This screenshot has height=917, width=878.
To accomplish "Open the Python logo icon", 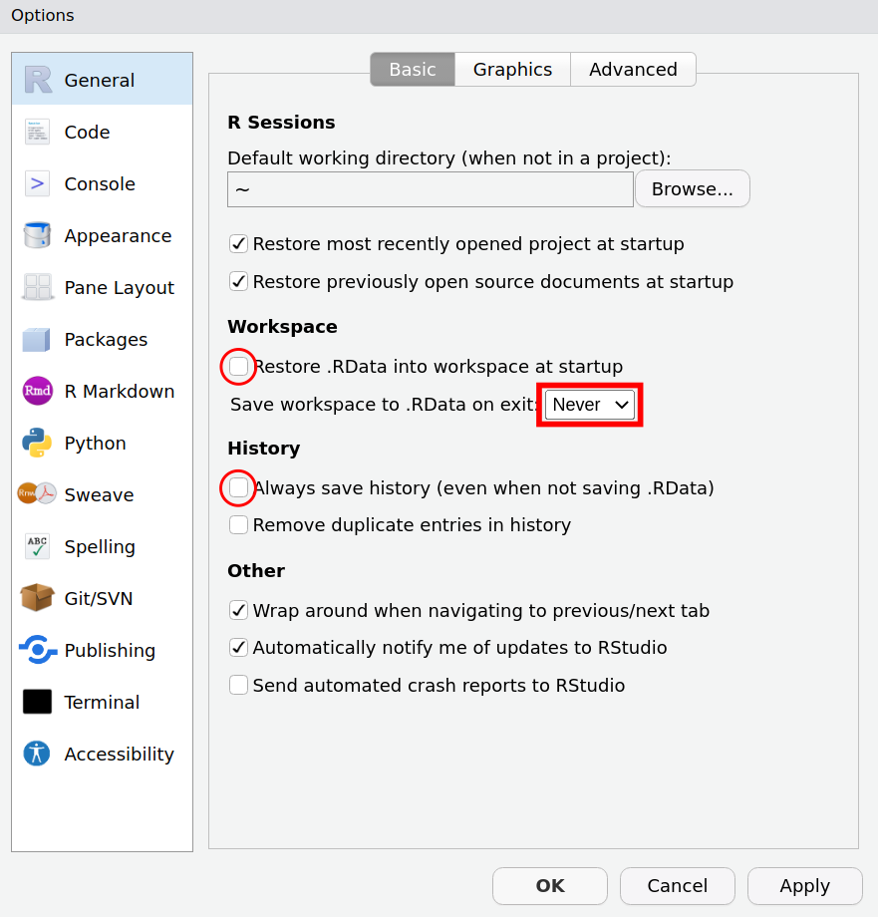I will click(x=37, y=444).
